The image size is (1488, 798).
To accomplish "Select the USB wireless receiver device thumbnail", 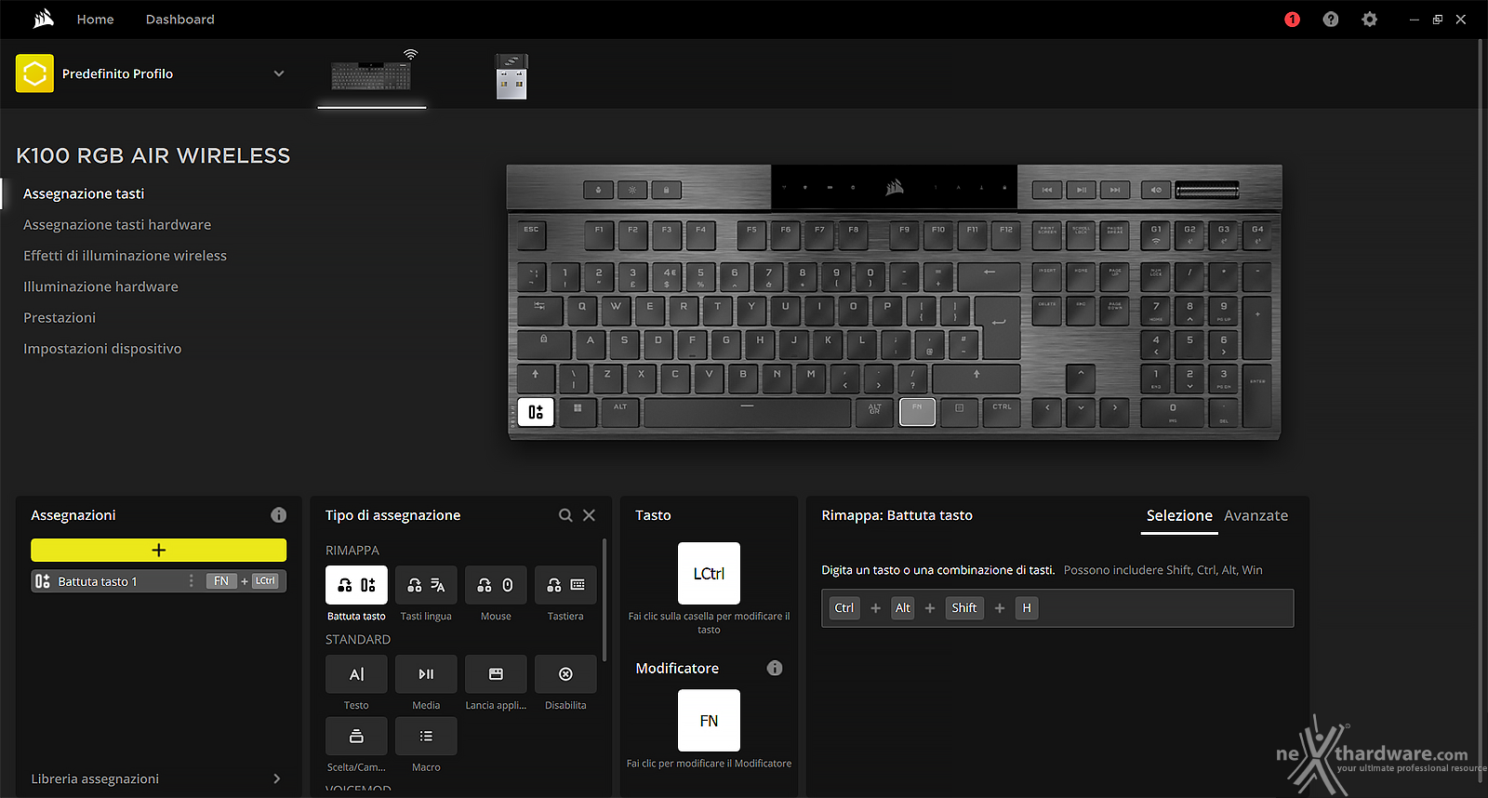I will pos(511,76).
